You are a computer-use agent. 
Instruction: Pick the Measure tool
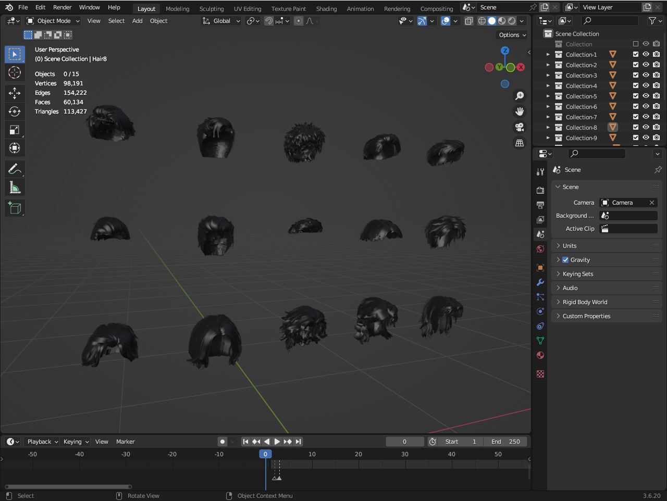pyautogui.click(x=15, y=187)
